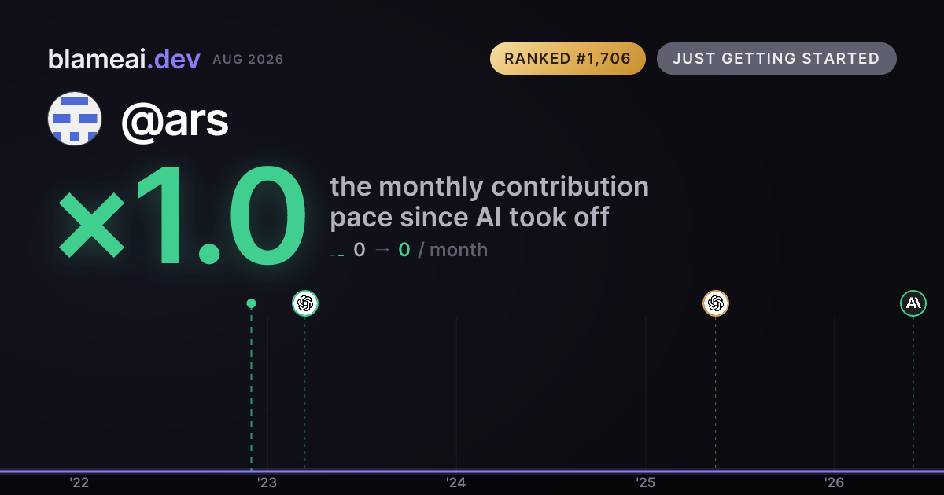Select the '23 year label on axis
Viewport: 944px width, 495px height.
[267, 482]
